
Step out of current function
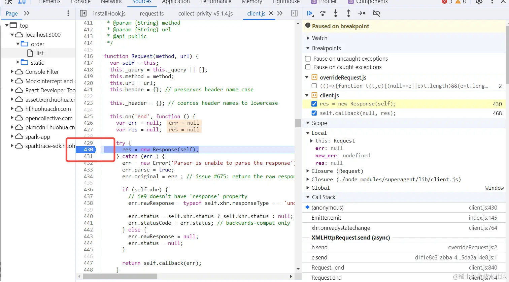pyautogui.click(x=348, y=13)
